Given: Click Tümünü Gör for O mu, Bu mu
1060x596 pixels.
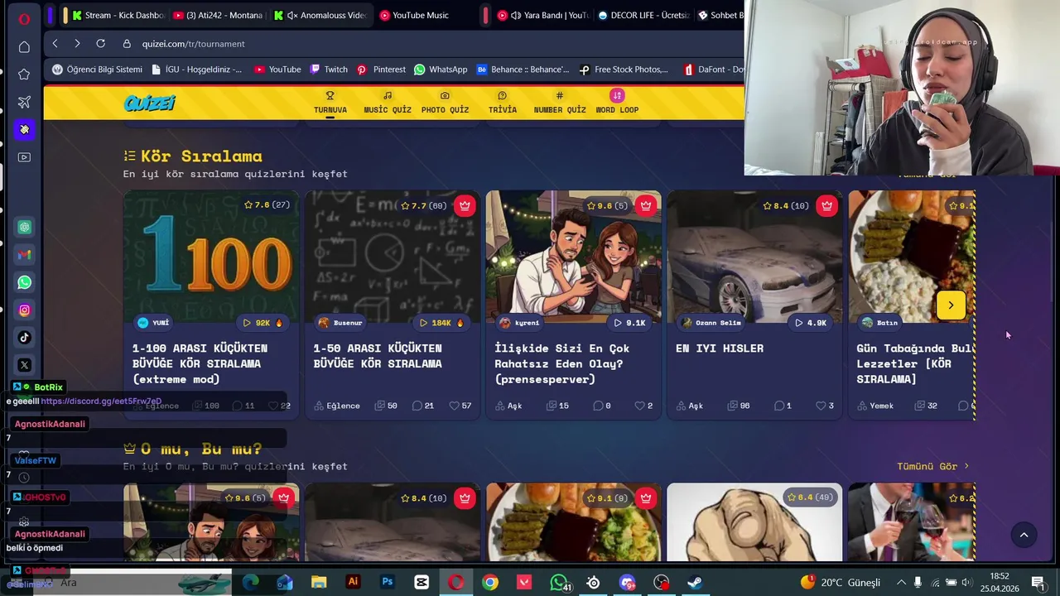Looking at the screenshot, I should 932,466.
